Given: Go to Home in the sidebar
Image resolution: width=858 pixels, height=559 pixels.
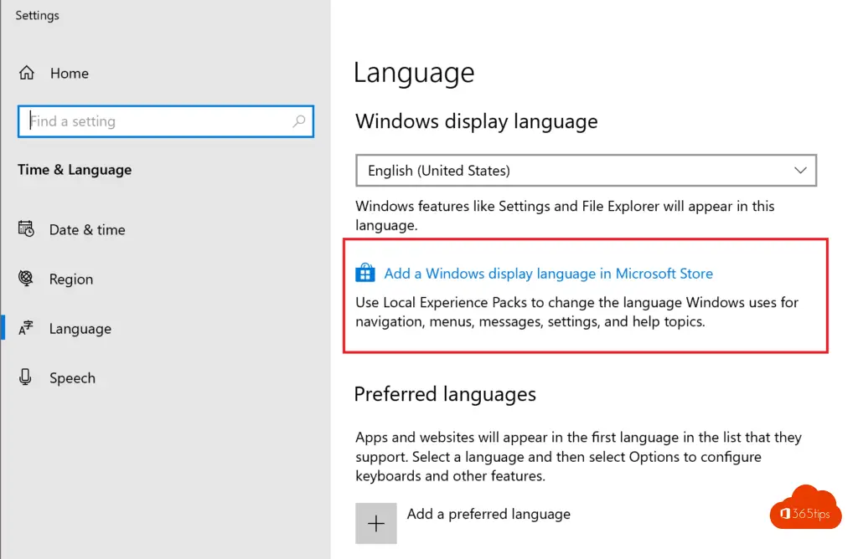Looking at the screenshot, I should (69, 74).
